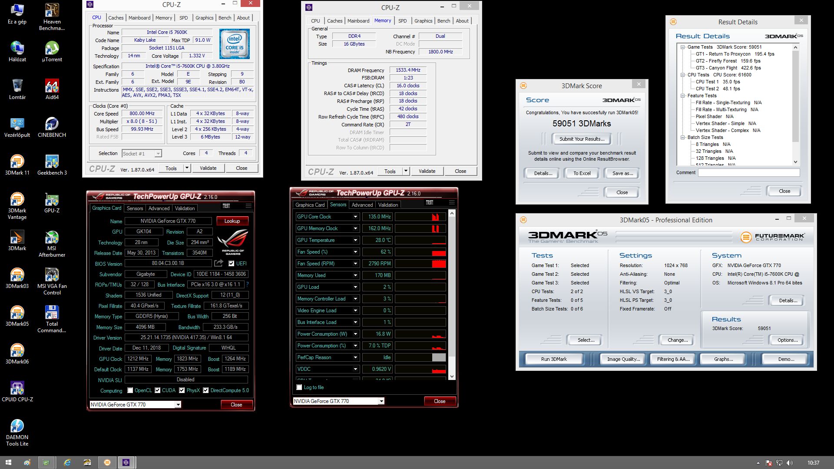The height and width of the screenshot is (469, 834).
Task: Toggle the PhysX checkbox in GPU-Z
Action: [182, 390]
